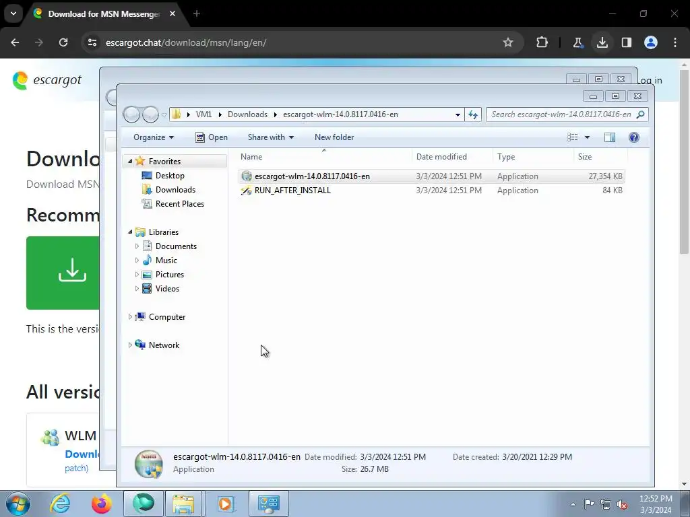Open the Share with menu

pyautogui.click(x=271, y=137)
